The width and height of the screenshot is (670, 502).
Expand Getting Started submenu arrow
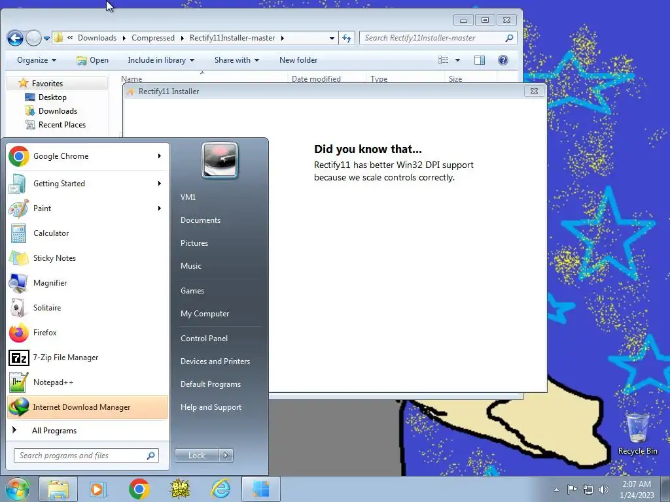(x=160, y=184)
